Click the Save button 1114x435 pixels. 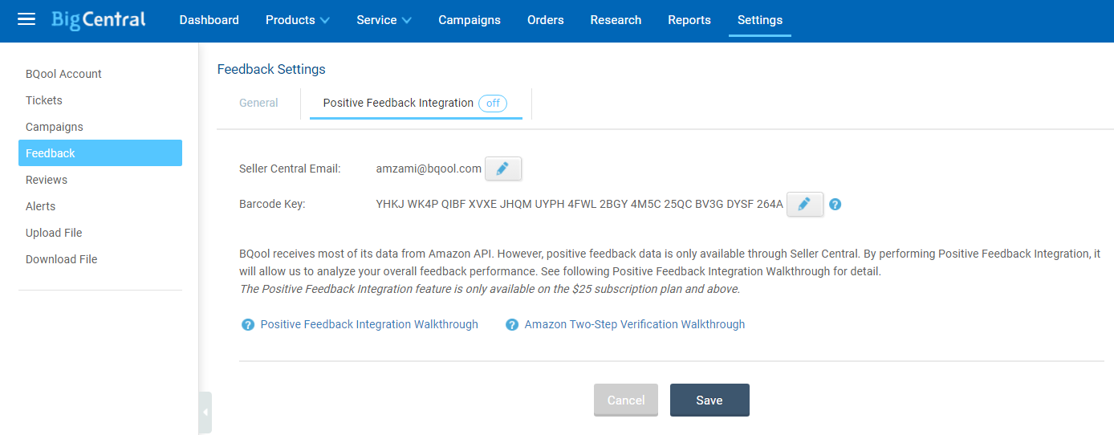click(x=709, y=400)
